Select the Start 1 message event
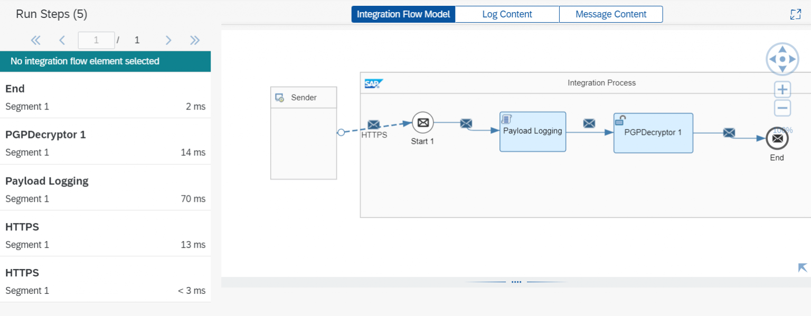The image size is (811, 316). coord(422,123)
